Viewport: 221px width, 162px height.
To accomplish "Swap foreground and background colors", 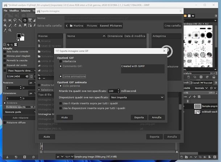I will pos(23,34).
